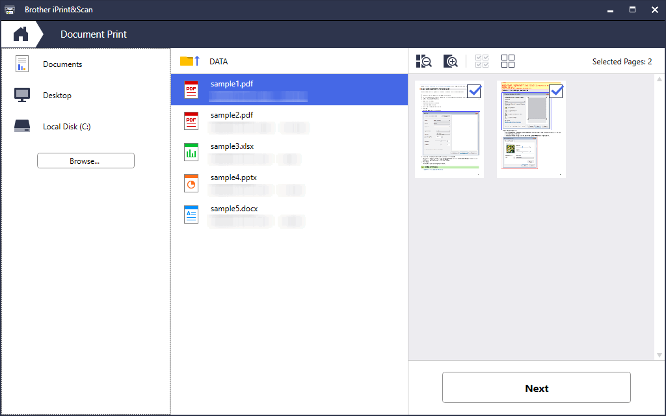Image resolution: width=666 pixels, height=416 pixels.
Task: Select the zoom in thumbnails icon
Action: point(451,60)
